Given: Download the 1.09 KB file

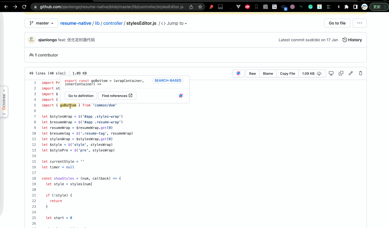Looking at the screenshot, I should [x=312, y=73].
